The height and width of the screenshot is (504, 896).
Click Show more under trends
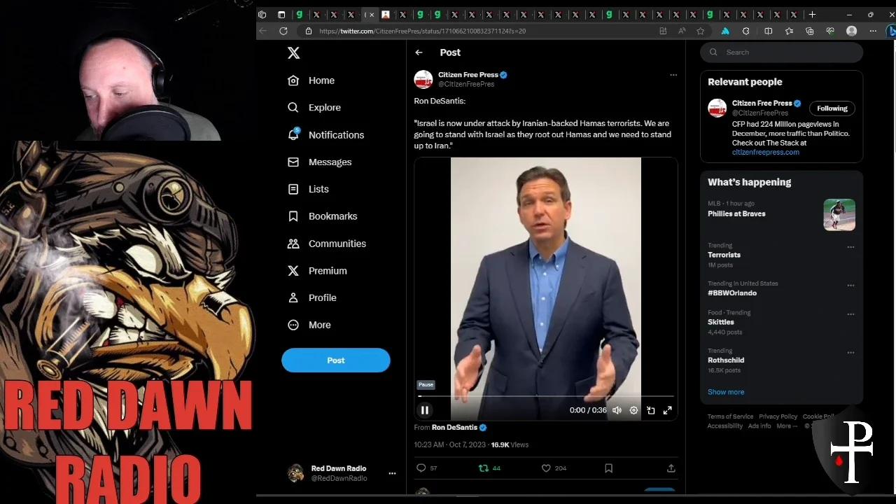(x=725, y=392)
